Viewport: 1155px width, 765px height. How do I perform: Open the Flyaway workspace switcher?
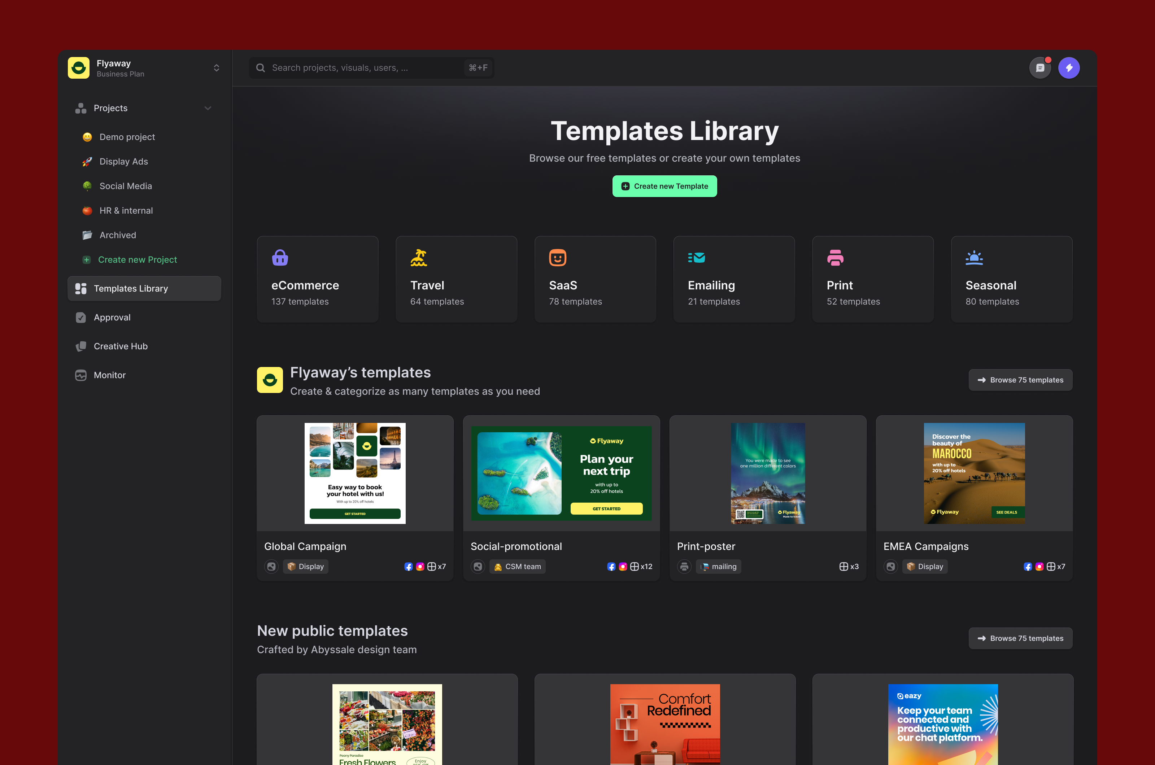click(216, 67)
